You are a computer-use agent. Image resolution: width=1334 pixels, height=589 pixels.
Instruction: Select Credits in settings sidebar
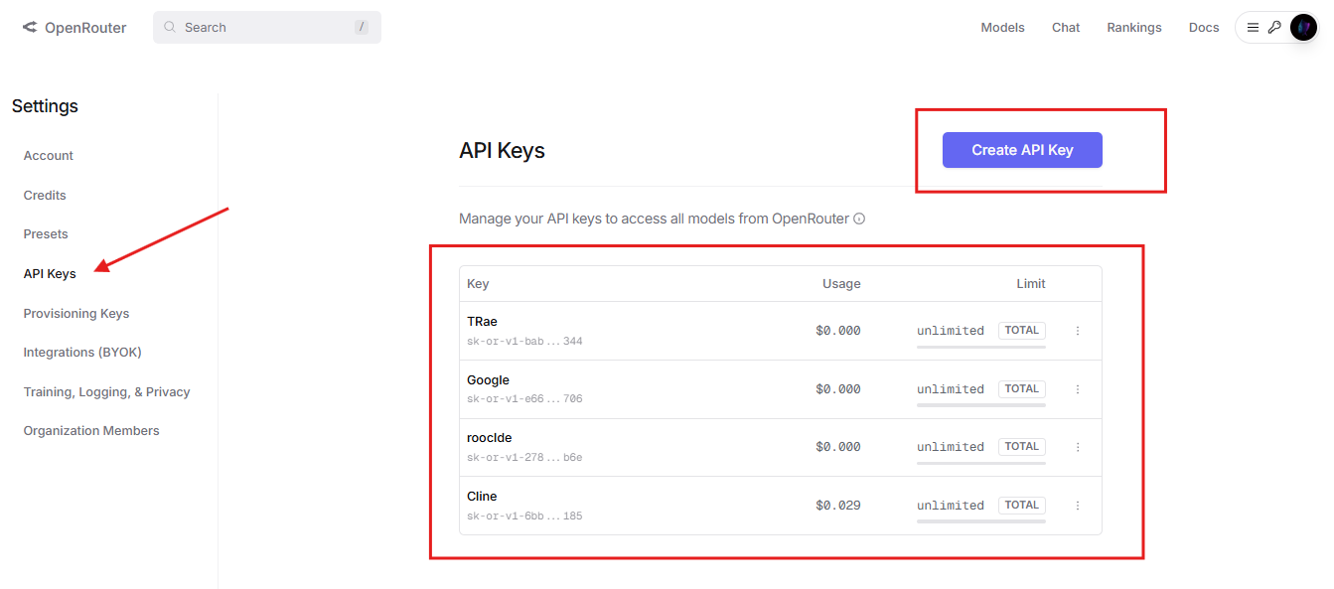45,195
